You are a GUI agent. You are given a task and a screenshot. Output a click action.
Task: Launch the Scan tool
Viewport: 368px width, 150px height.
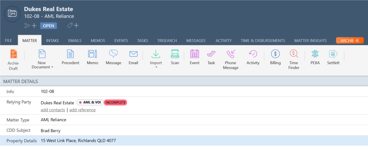(175, 57)
